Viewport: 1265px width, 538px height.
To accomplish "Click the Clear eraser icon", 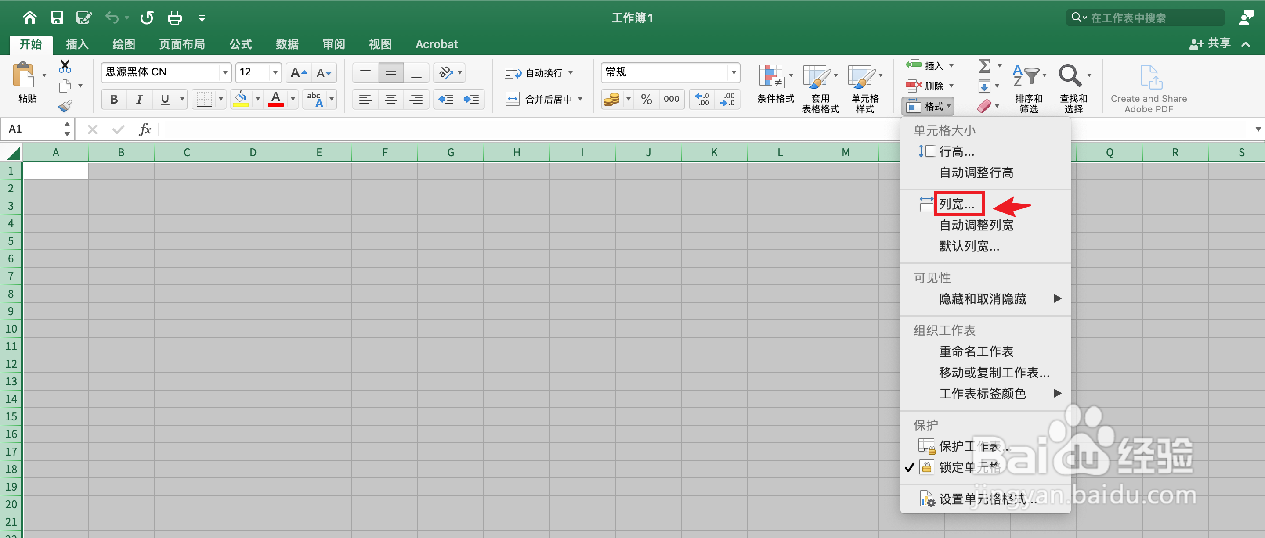I will point(984,106).
